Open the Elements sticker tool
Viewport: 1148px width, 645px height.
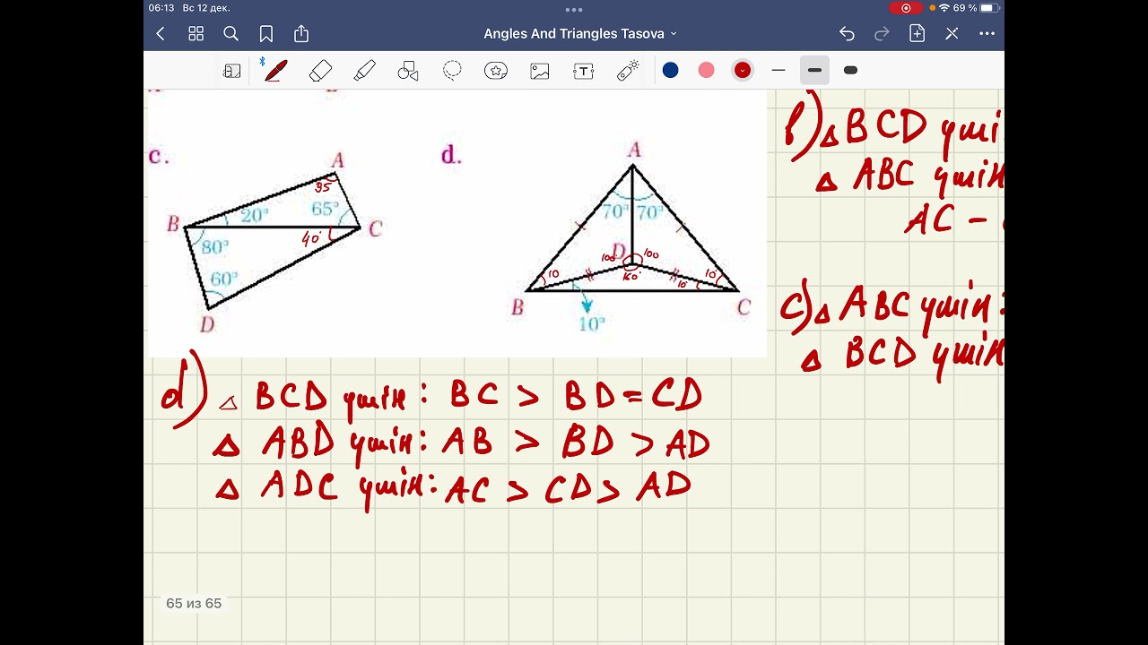tap(496, 71)
